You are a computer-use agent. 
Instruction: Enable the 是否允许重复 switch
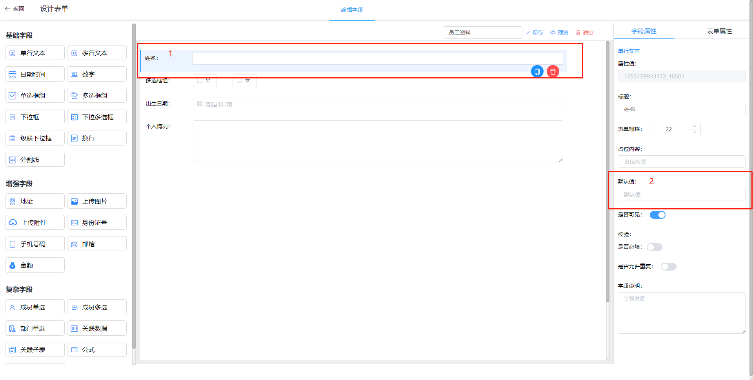(668, 267)
